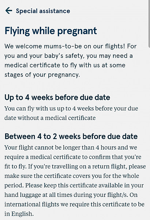Click the line starting 'international flights we require'
The image size is (150, 220).
point(75,205)
